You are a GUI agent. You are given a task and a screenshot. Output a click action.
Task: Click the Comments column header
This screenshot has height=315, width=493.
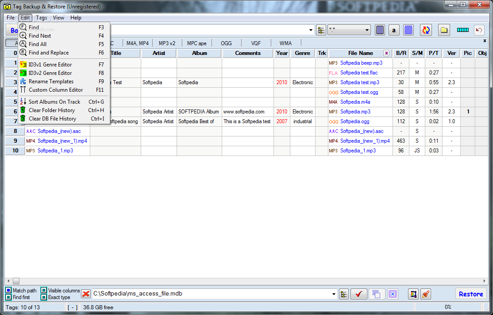(x=248, y=53)
